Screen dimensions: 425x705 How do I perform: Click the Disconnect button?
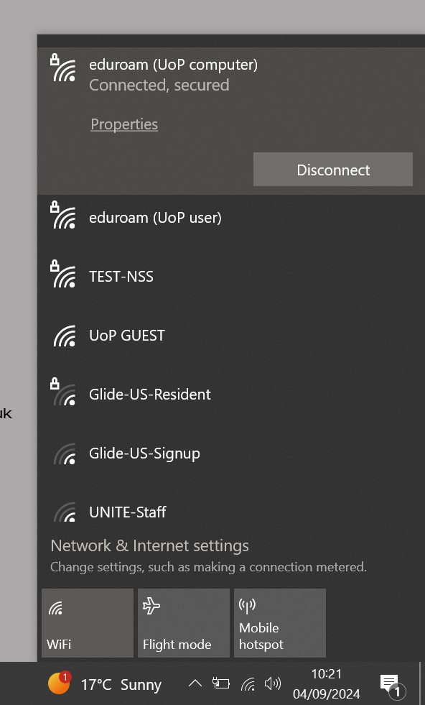[x=332, y=170]
